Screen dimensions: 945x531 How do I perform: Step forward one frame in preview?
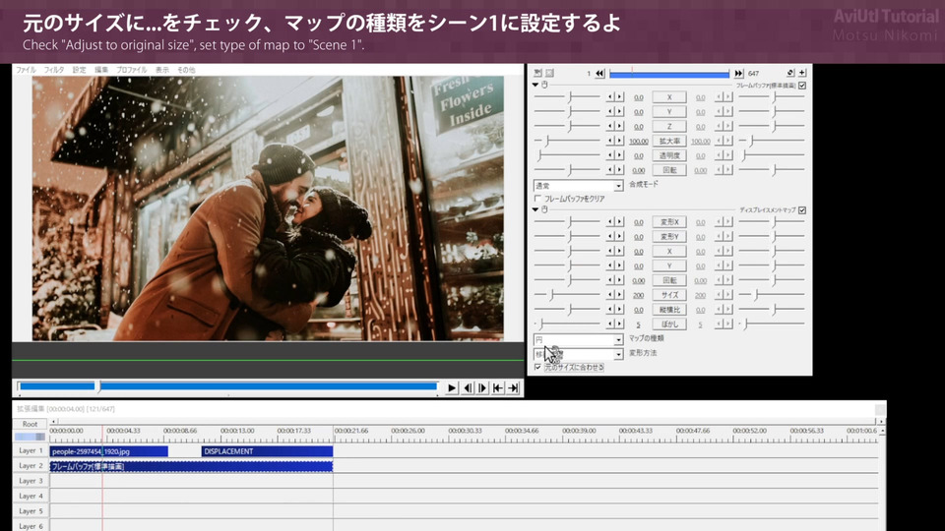click(x=482, y=388)
